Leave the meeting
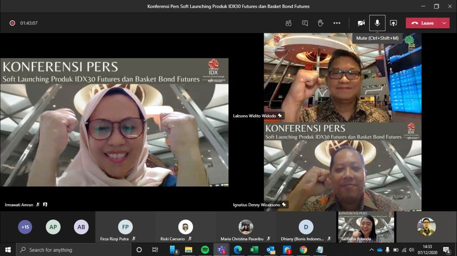Image resolution: width=457 pixels, height=256 pixels. pyautogui.click(x=422, y=23)
